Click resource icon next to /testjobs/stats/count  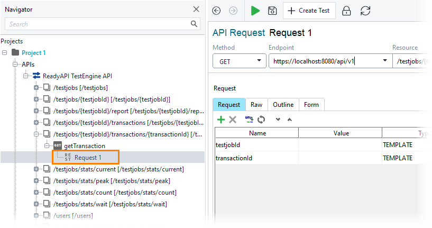tap(47, 192)
